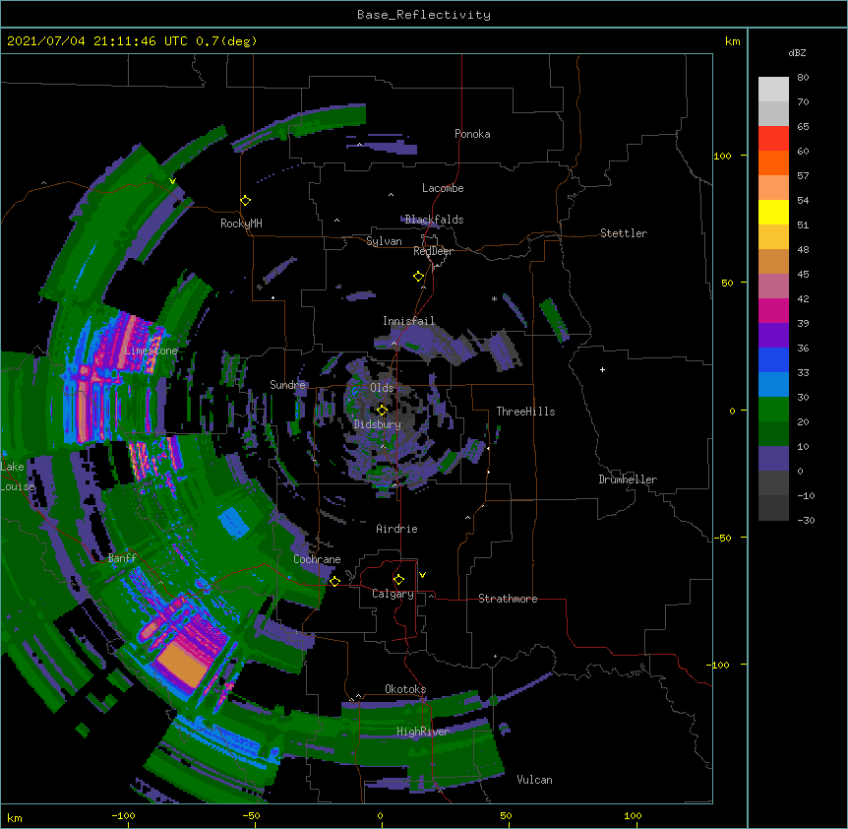Click the yellow radar site marker near Didsbury
This screenshot has width=848, height=829.
point(383,411)
